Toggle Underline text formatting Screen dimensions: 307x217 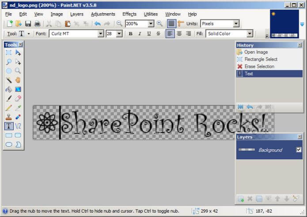tap(149, 33)
